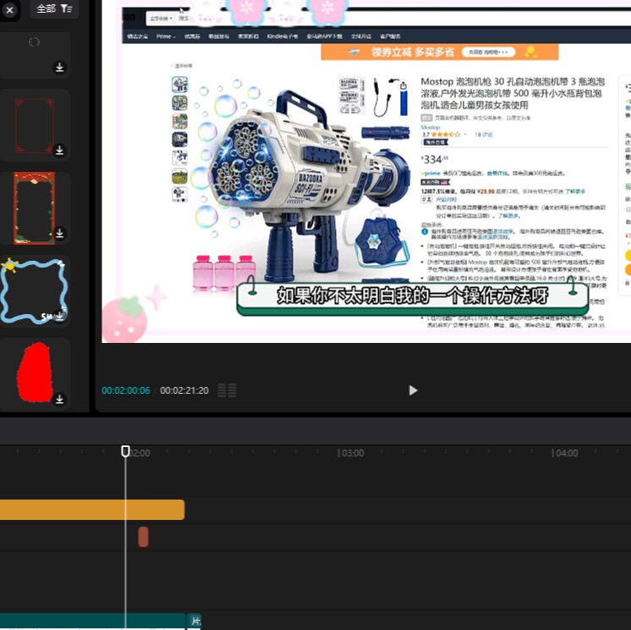Select the green subtitle caption in preview
Image resolution: width=631 pixels, height=630 pixels.
[413, 297]
